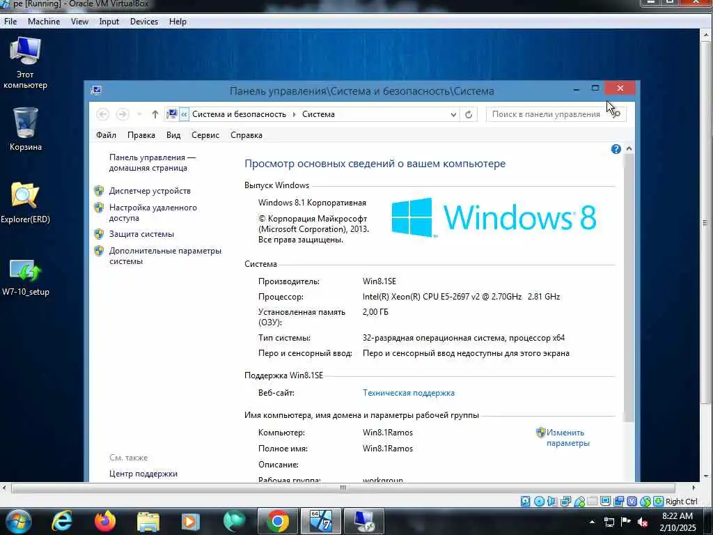Launch Firefox from host taskbar

104,521
